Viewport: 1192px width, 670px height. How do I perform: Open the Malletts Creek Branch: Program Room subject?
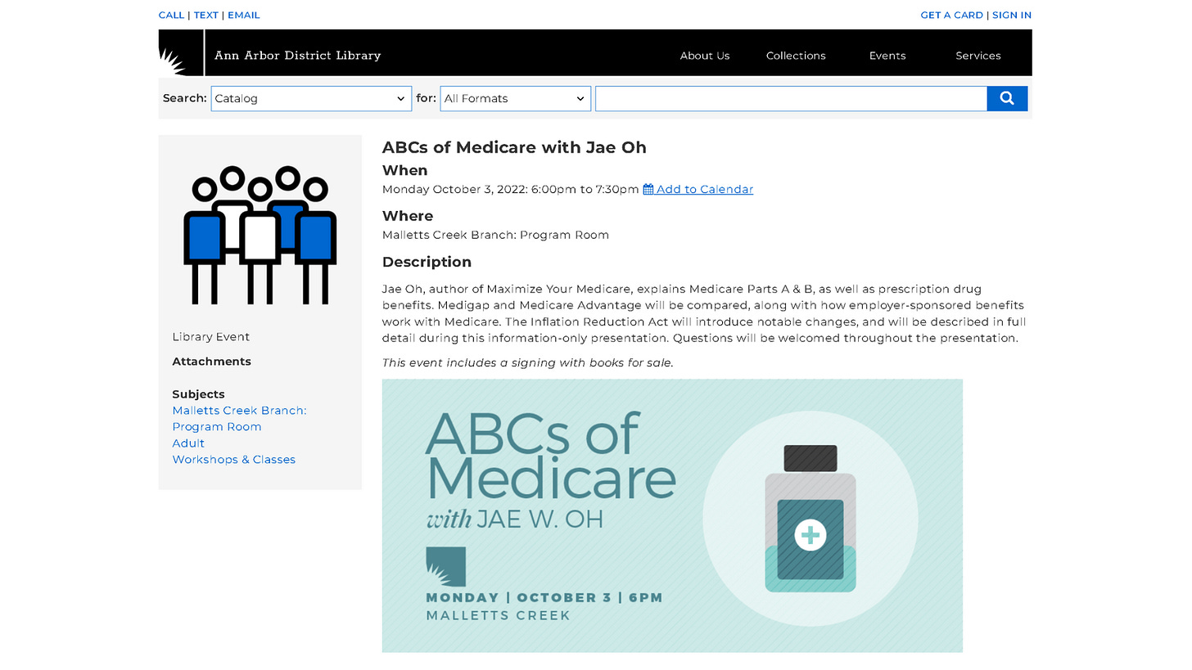tap(239, 419)
